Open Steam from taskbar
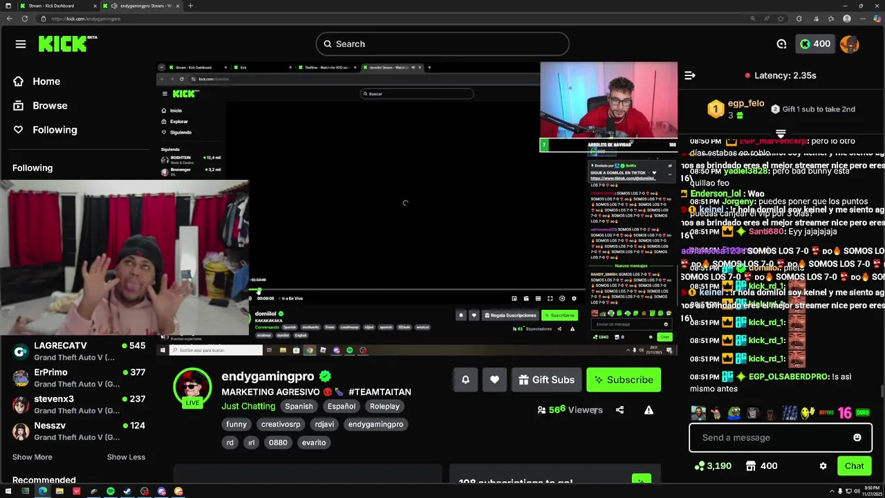885x498 pixels. (x=127, y=491)
